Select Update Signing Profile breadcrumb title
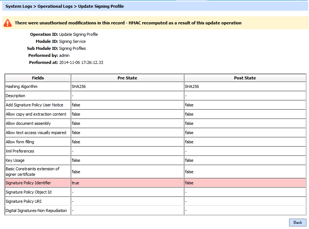The height and width of the screenshot is (229, 309). [x=101, y=6]
